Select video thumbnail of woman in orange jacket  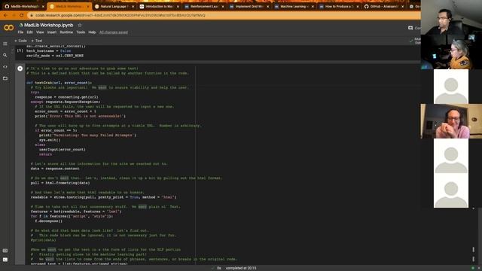(x=451, y=52)
